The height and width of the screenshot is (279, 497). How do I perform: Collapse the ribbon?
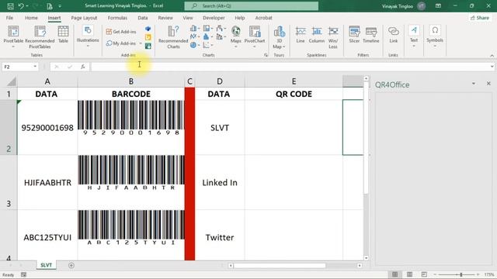tap(492, 56)
